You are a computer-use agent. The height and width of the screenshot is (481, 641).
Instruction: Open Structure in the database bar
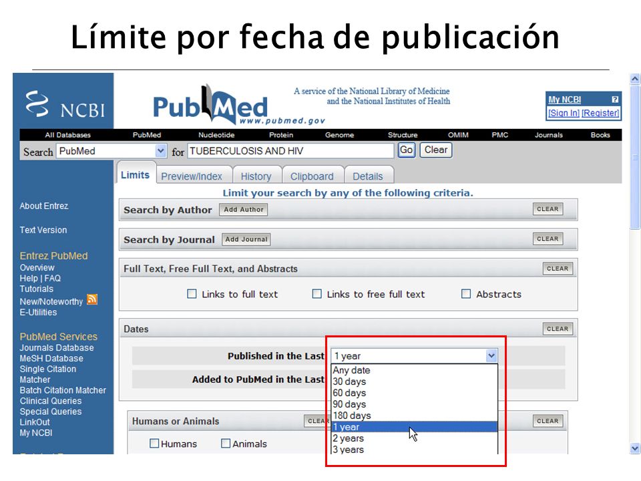403,135
